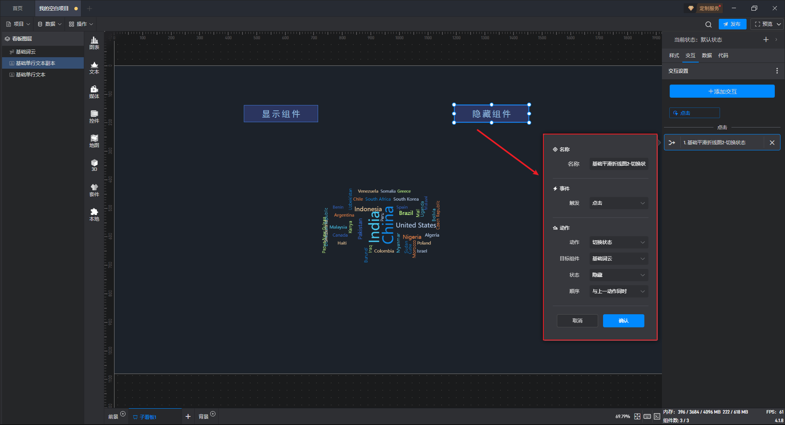Click the 确认 confirm button
Screen dimensions: 785x425
tap(624, 321)
